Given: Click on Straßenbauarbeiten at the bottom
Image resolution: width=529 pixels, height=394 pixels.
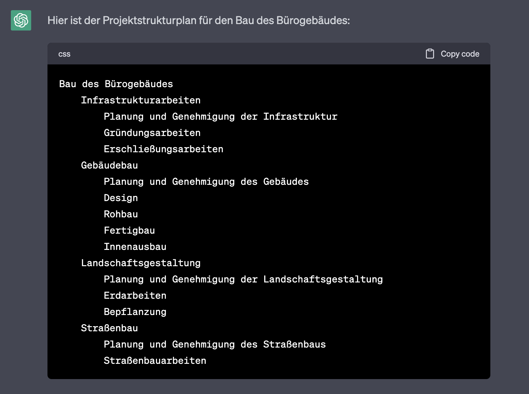Looking at the screenshot, I should 155,360.
